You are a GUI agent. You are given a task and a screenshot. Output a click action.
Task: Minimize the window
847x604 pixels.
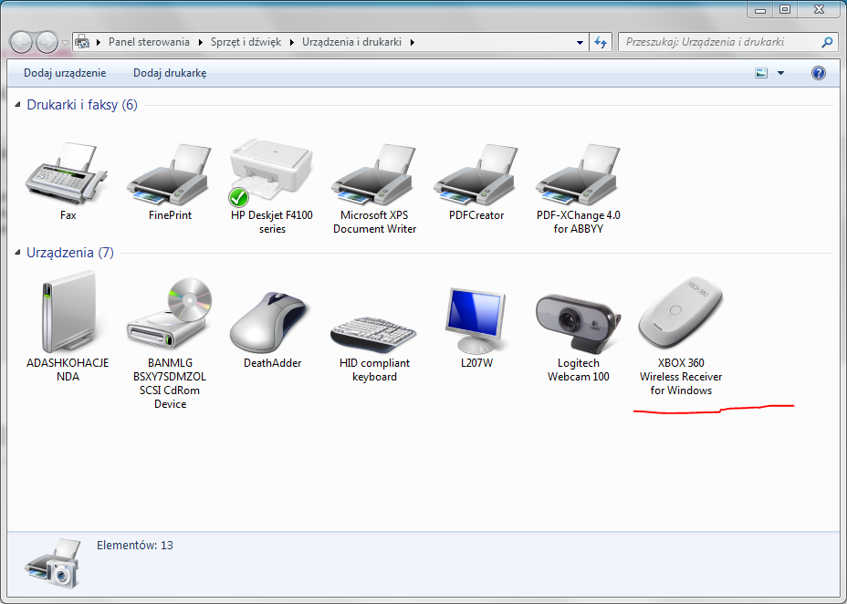pos(760,10)
